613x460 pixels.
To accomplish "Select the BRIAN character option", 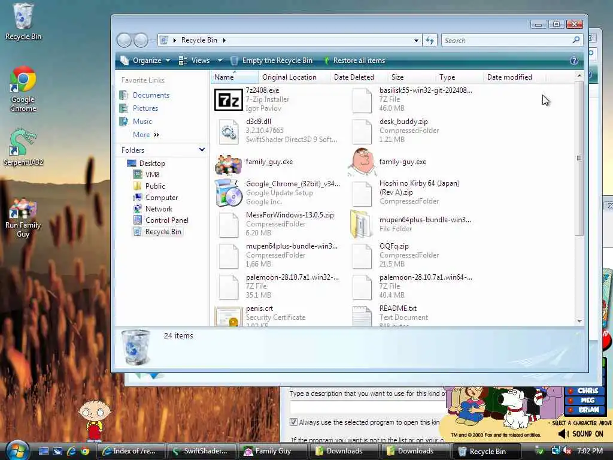I will click(x=584, y=410).
